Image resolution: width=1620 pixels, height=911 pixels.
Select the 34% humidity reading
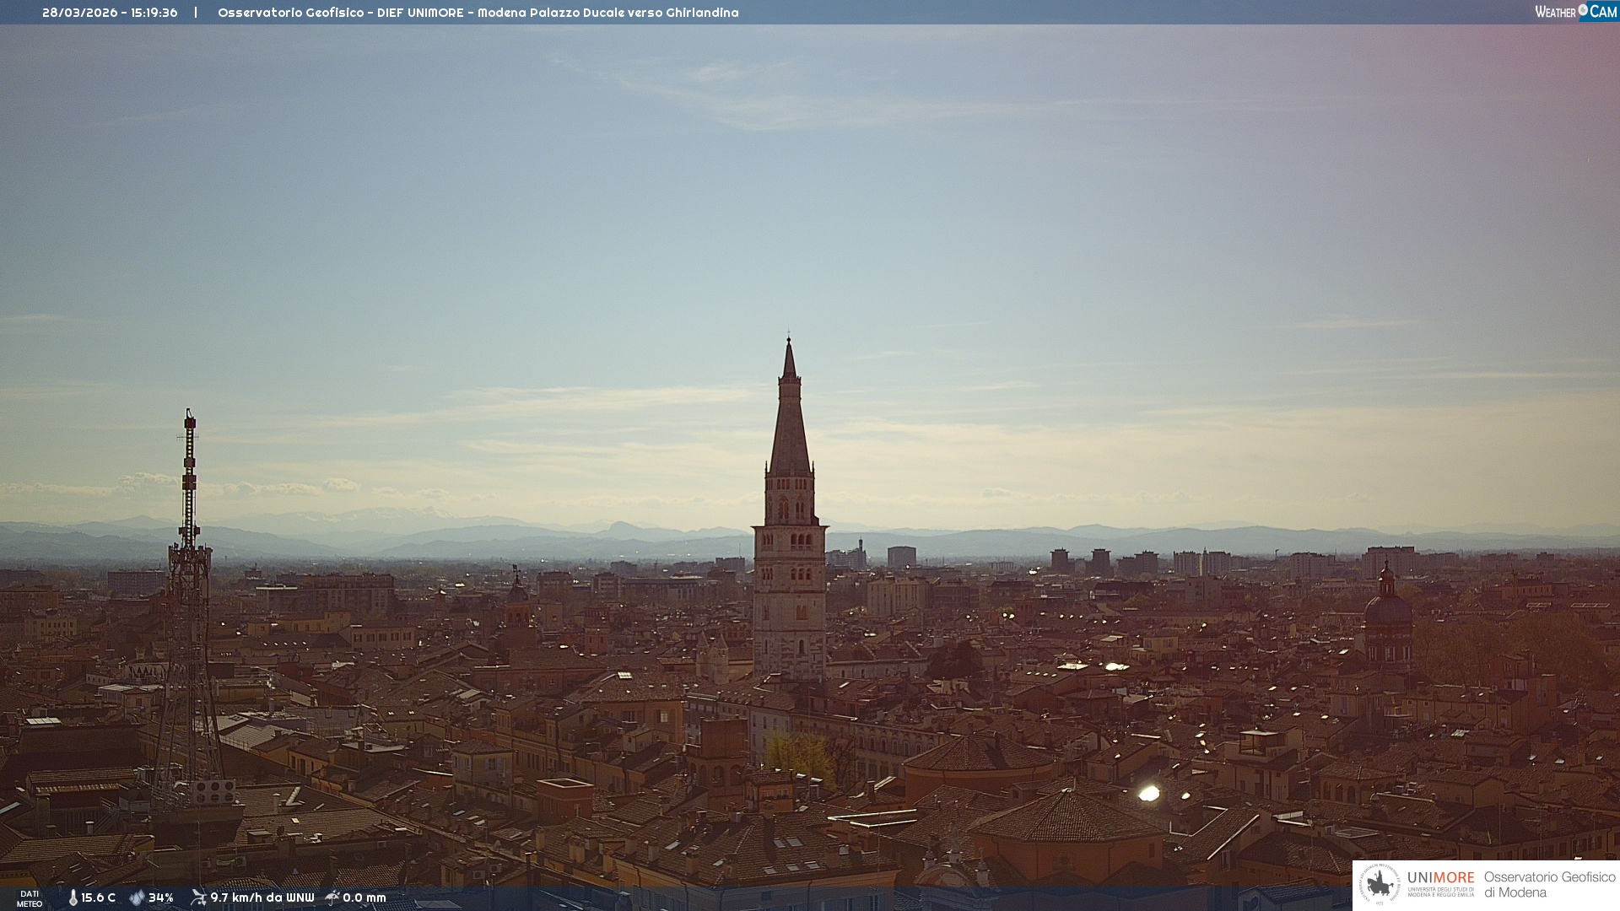(x=161, y=898)
